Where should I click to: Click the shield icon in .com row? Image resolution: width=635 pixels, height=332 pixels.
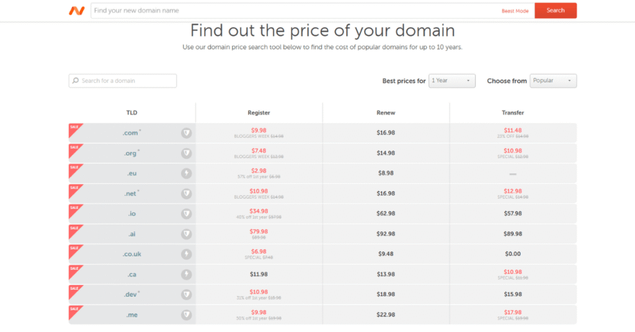coord(186,133)
